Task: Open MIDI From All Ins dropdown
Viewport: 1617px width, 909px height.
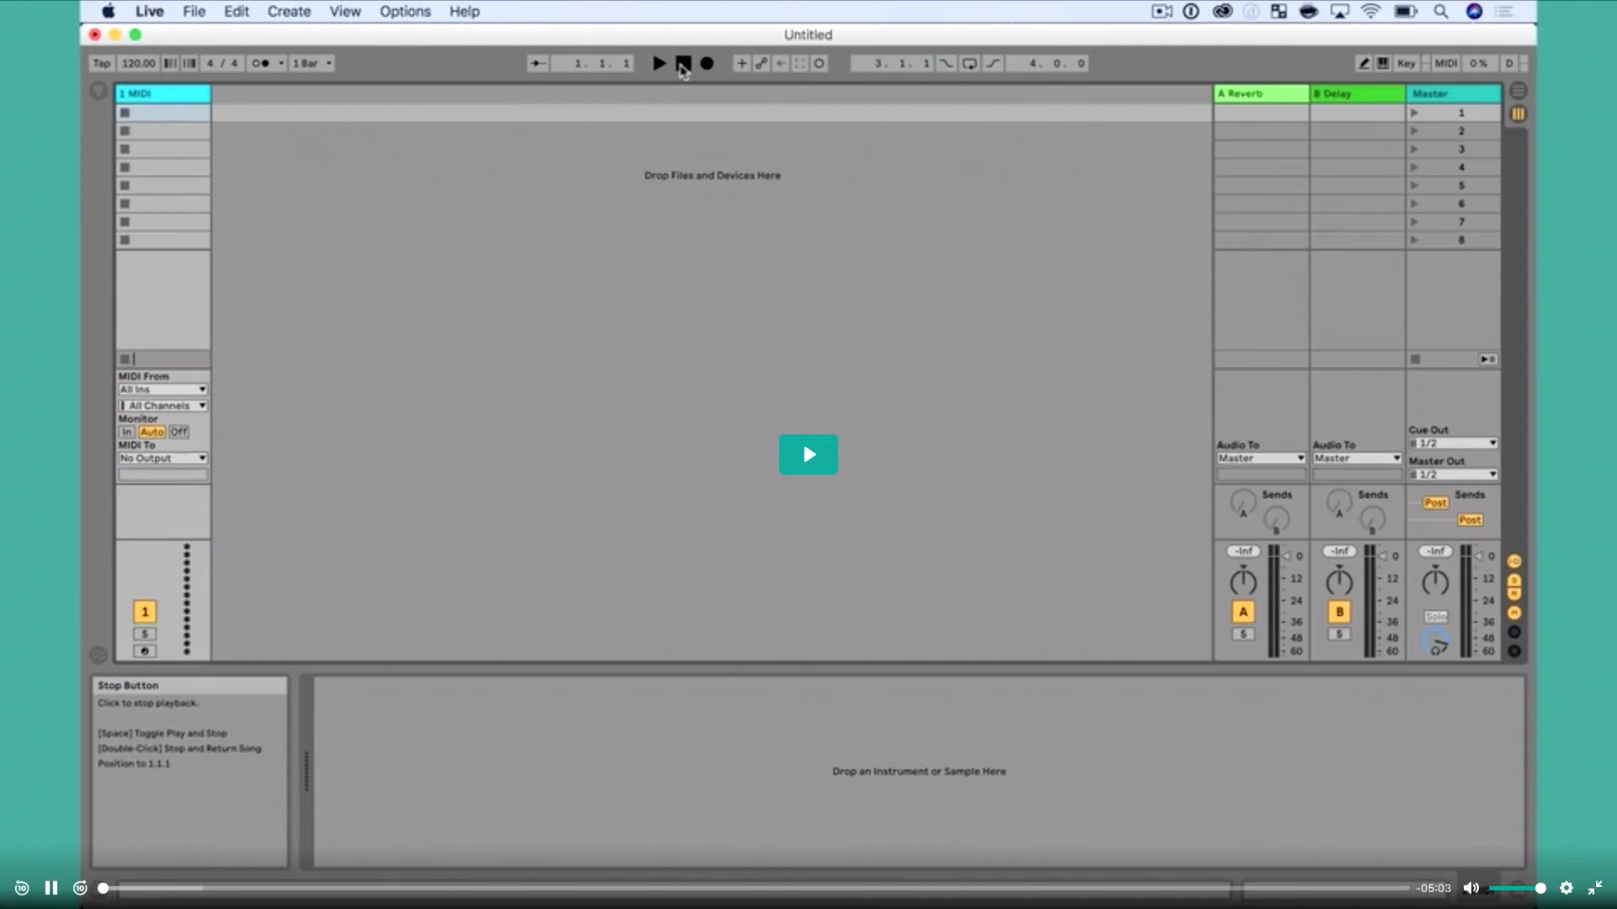Action: (163, 390)
